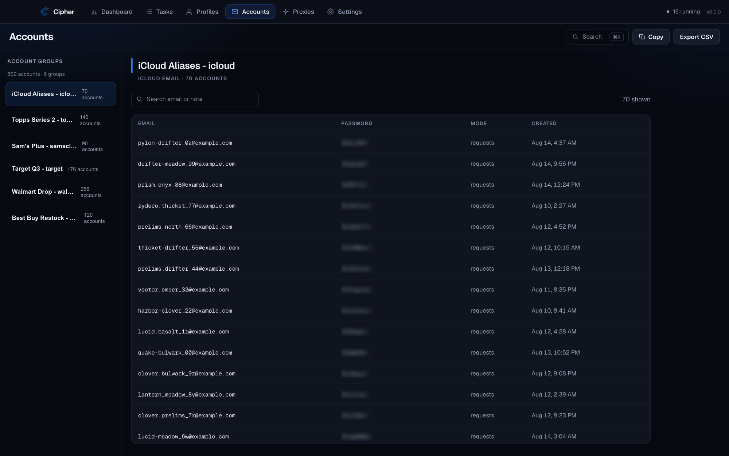Image resolution: width=729 pixels, height=456 pixels.
Task: Open the Profiles tab
Action: tap(202, 12)
